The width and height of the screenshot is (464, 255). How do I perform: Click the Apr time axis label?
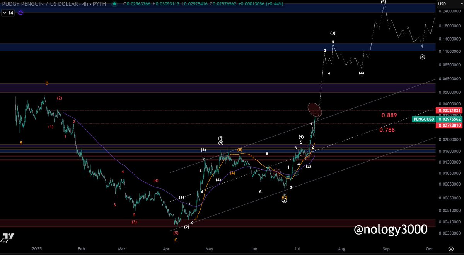166,249
